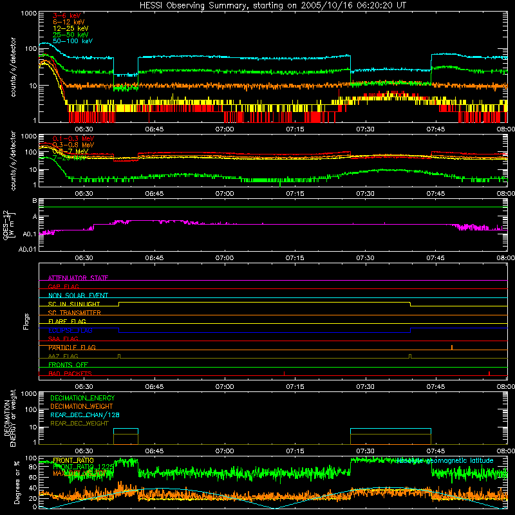Select the SAA_FLAG label
Viewport: 515px width, 515px height.
(63, 339)
